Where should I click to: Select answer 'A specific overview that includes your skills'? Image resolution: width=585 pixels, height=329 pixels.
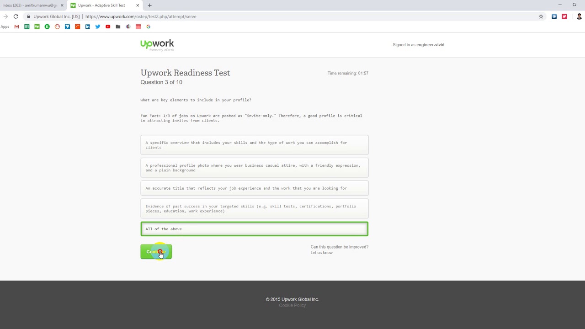coord(254,145)
